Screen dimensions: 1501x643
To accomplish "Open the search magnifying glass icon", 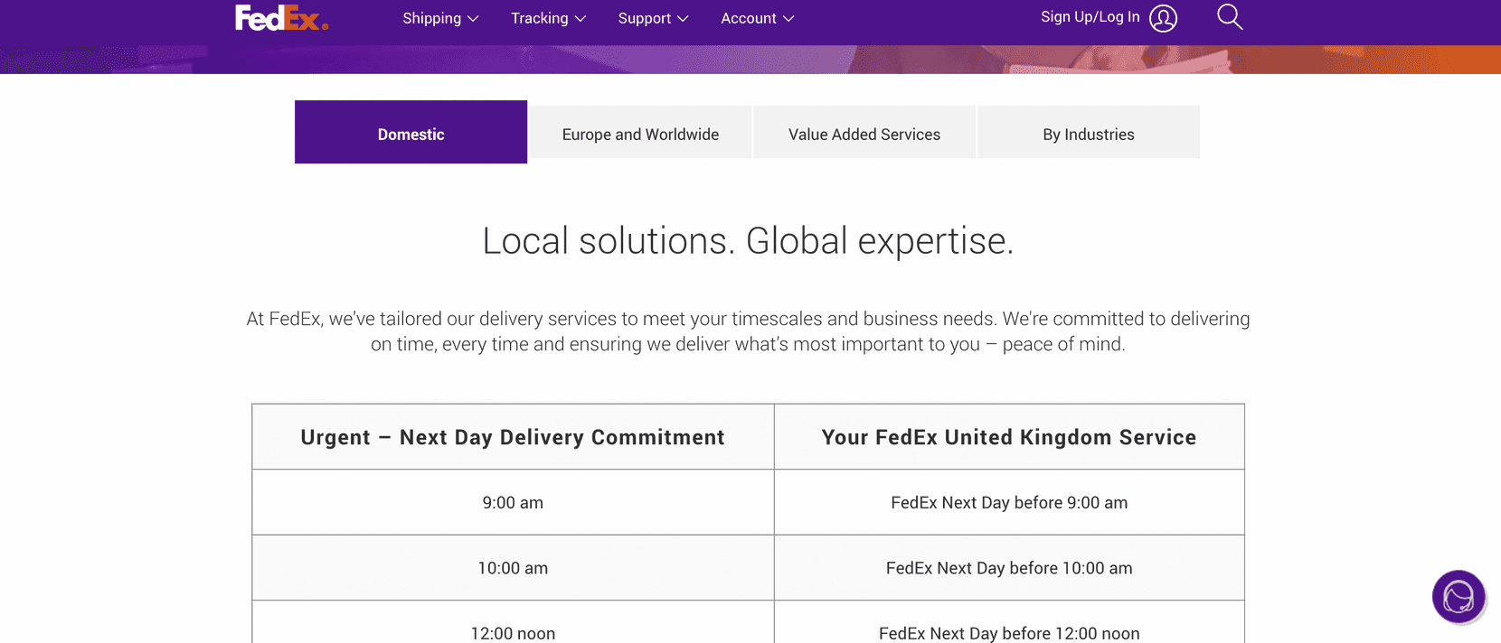I will point(1229,17).
